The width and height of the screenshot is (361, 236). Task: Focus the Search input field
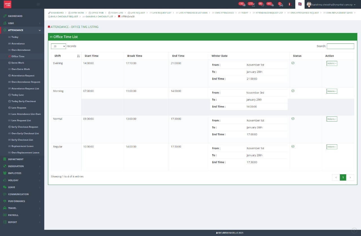coord(340,46)
